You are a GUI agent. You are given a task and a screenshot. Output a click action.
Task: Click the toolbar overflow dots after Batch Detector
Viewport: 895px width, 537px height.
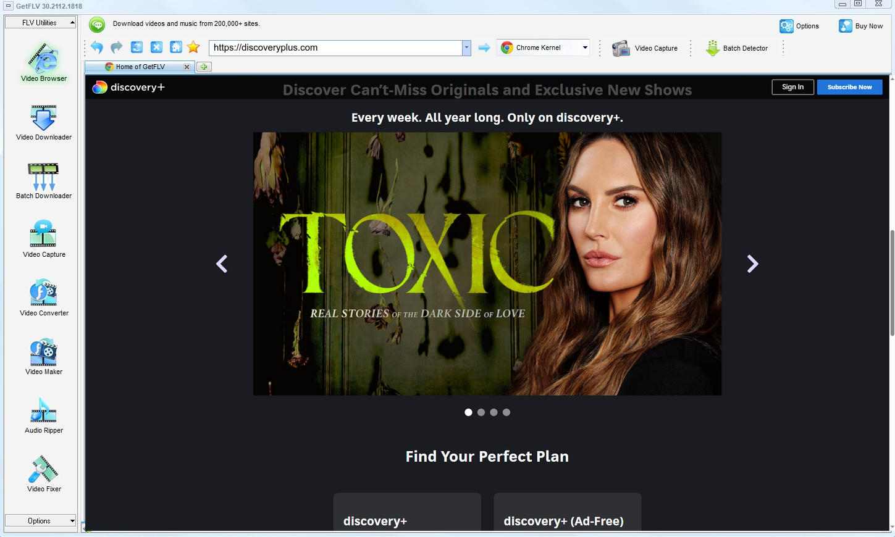click(783, 48)
